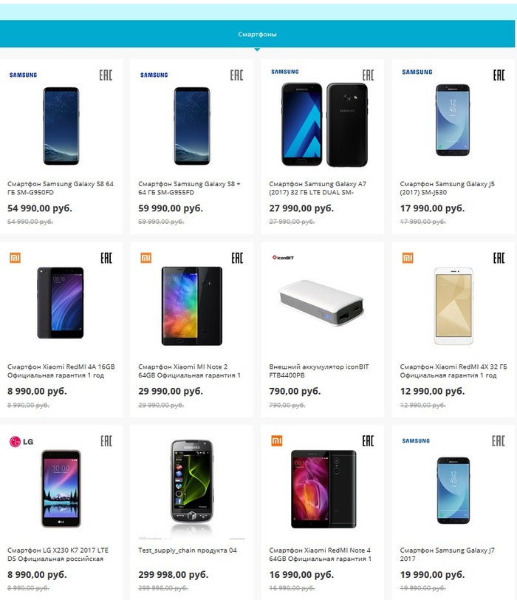The width and height of the screenshot is (517, 600).
Task: Click the Samsung logo on Galaxy J7 card
Action: [x=417, y=441]
